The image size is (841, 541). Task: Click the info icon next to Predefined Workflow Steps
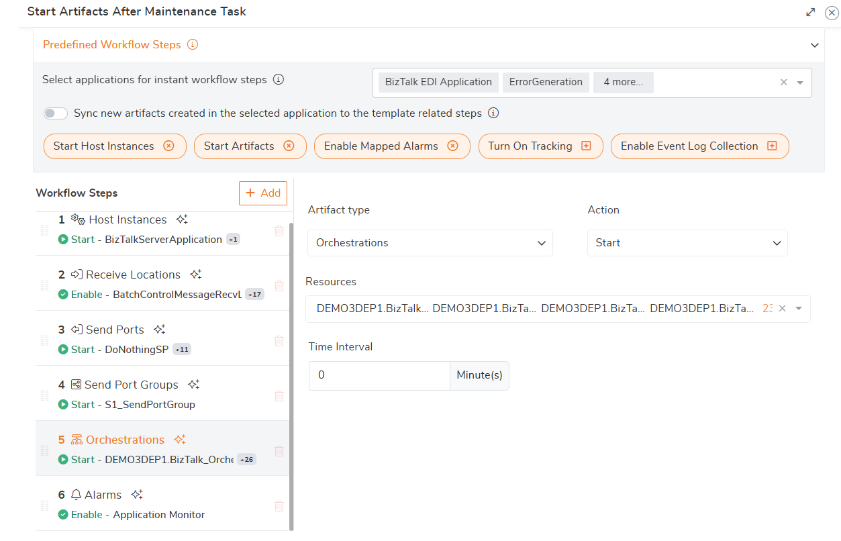click(x=193, y=44)
